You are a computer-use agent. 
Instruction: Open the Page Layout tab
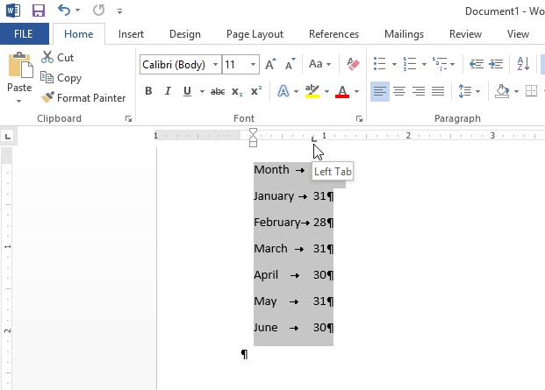pos(255,34)
